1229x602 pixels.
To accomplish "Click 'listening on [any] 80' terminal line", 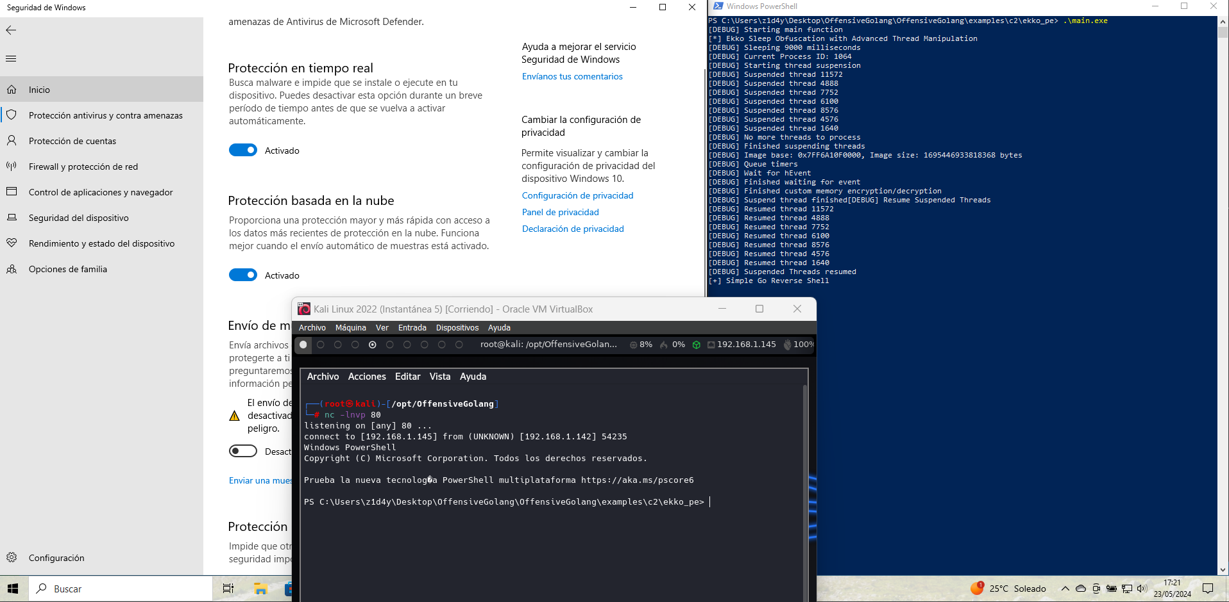I will 368,426.
